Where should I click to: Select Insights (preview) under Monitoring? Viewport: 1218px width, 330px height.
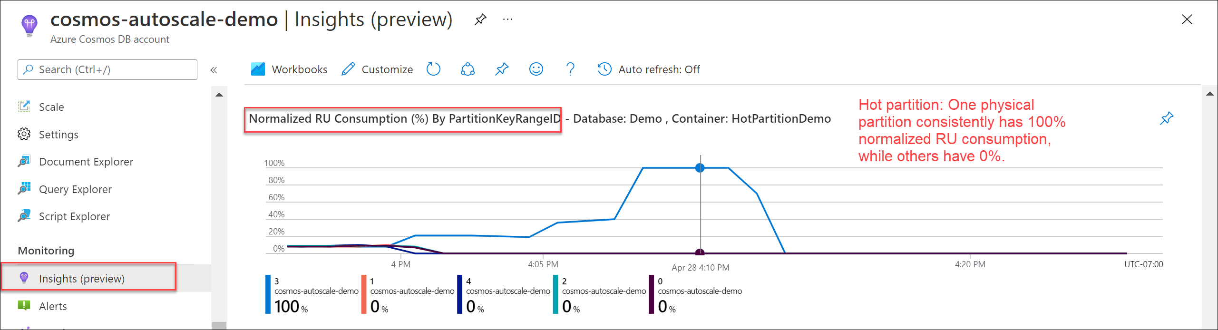pos(82,279)
